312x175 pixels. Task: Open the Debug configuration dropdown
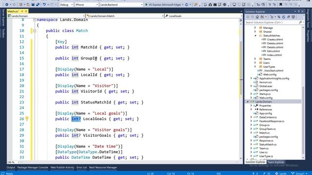[x=66, y=4]
